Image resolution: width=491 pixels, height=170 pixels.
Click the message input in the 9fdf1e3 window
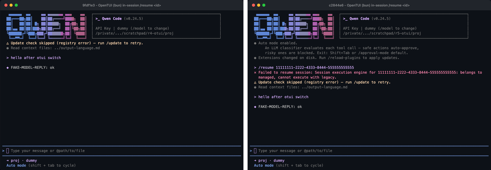(x=122, y=151)
